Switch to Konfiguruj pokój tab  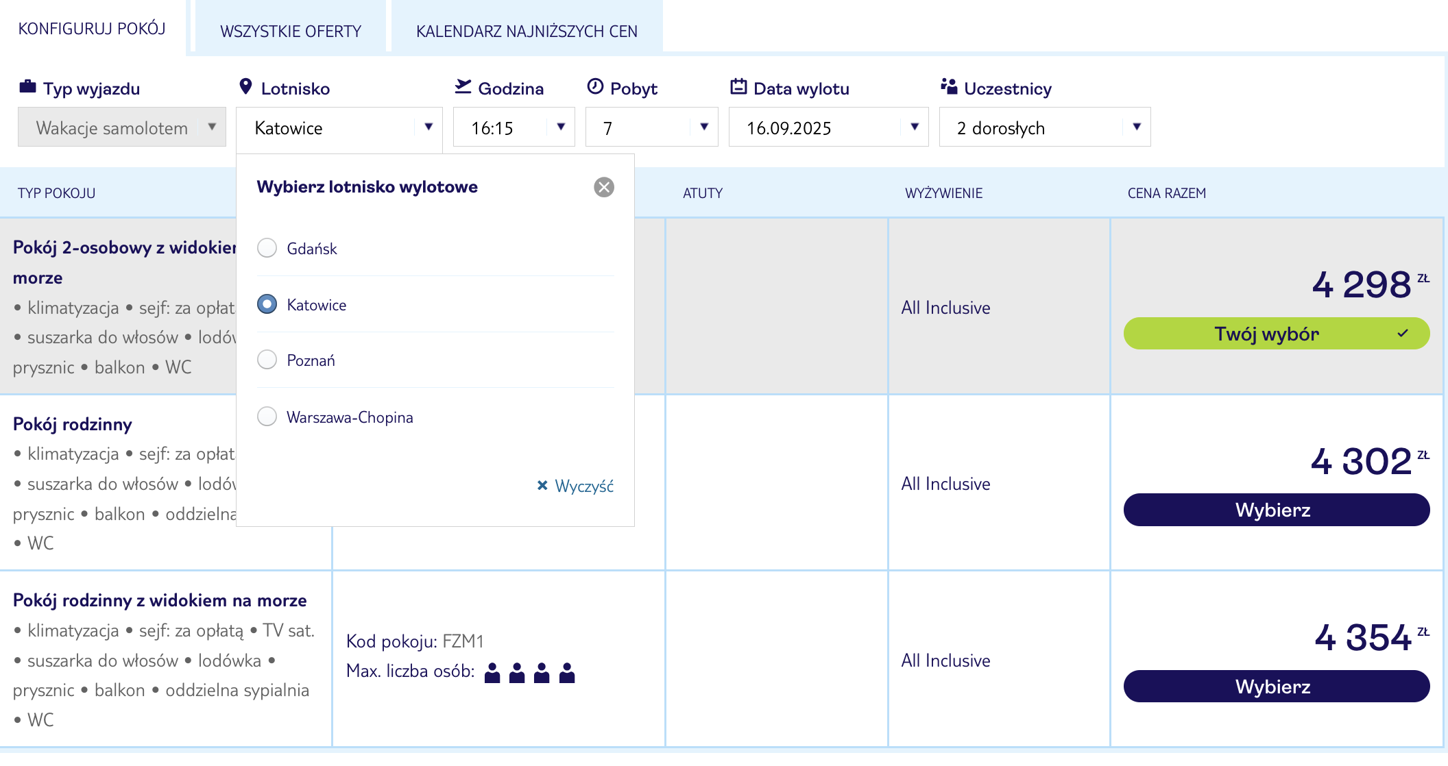[92, 28]
